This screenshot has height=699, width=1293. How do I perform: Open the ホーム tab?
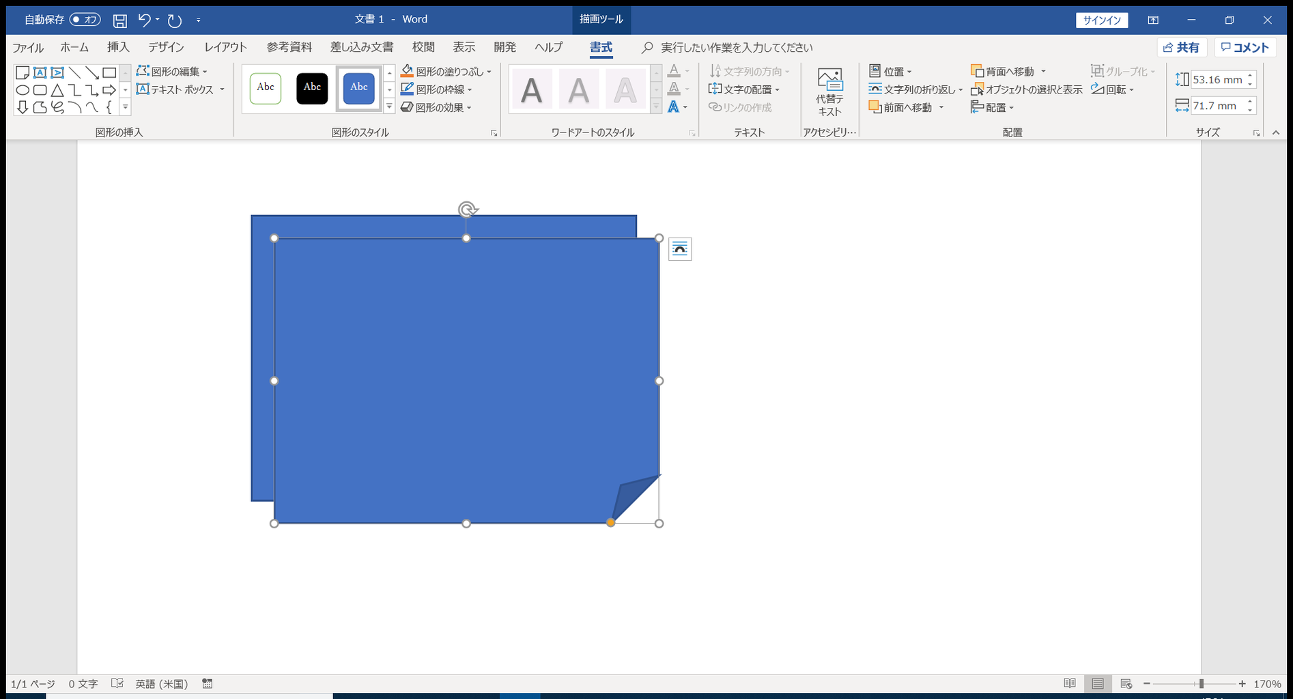[74, 47]
